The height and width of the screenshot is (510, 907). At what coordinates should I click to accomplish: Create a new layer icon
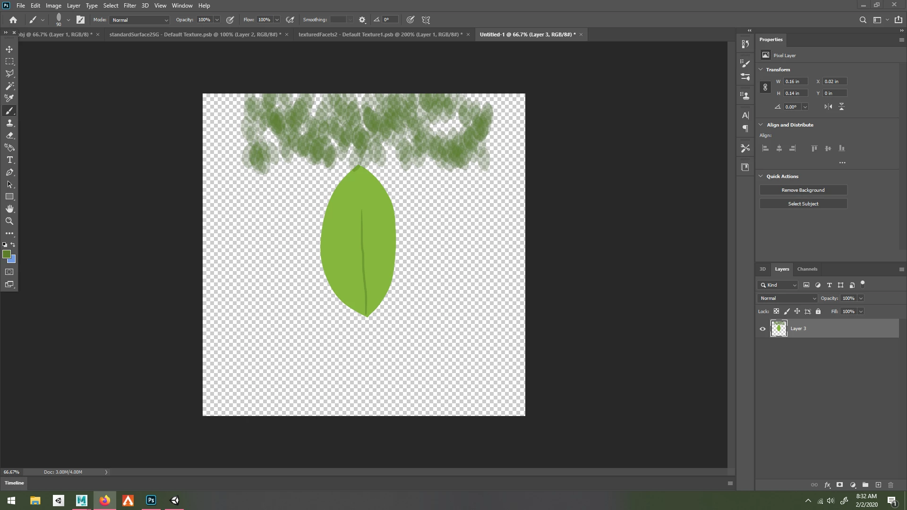(878, 485)
